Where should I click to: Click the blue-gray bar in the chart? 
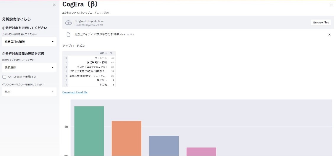pyautogui.click(x=164, y=145)
